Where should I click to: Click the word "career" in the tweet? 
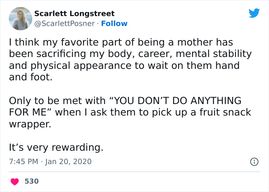[155, 54]
